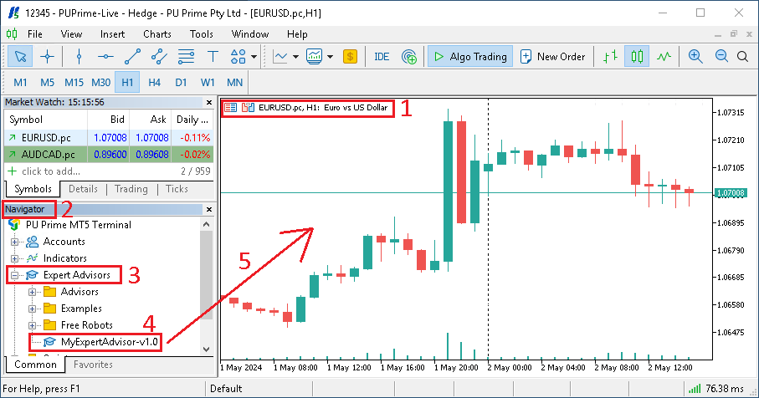
Task: Switch chart to bar chart
Action: 610,57
